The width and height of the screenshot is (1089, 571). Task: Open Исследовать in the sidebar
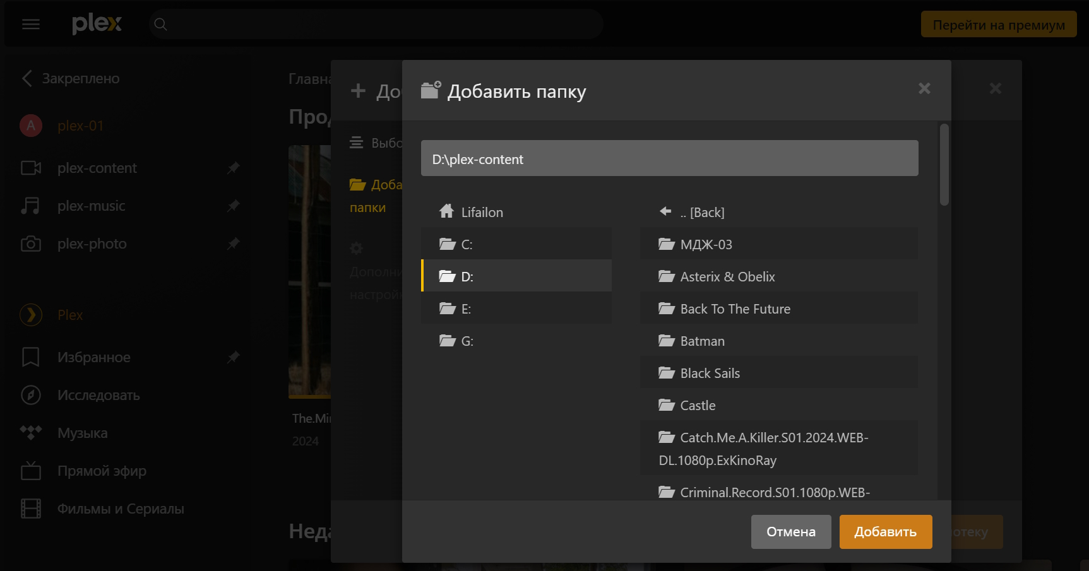(x=98, y=395)
